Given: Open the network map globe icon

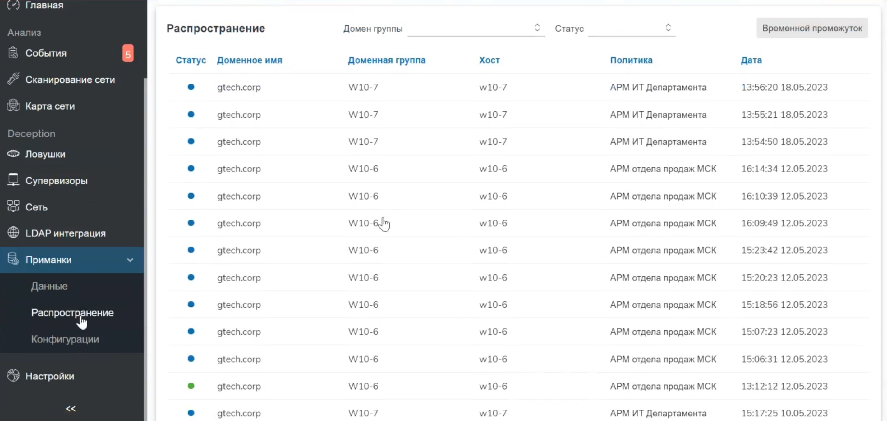Looking at the screenshot, I should [13, 105].
